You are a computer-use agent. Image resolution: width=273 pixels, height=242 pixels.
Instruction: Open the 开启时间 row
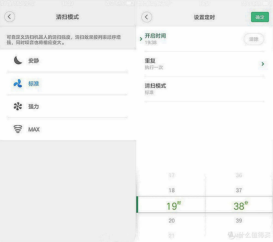pos(204,39)
